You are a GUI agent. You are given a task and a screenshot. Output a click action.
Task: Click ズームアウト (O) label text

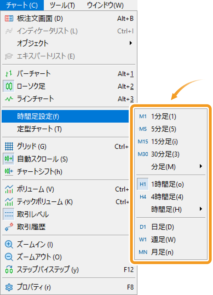pos(39,257)
